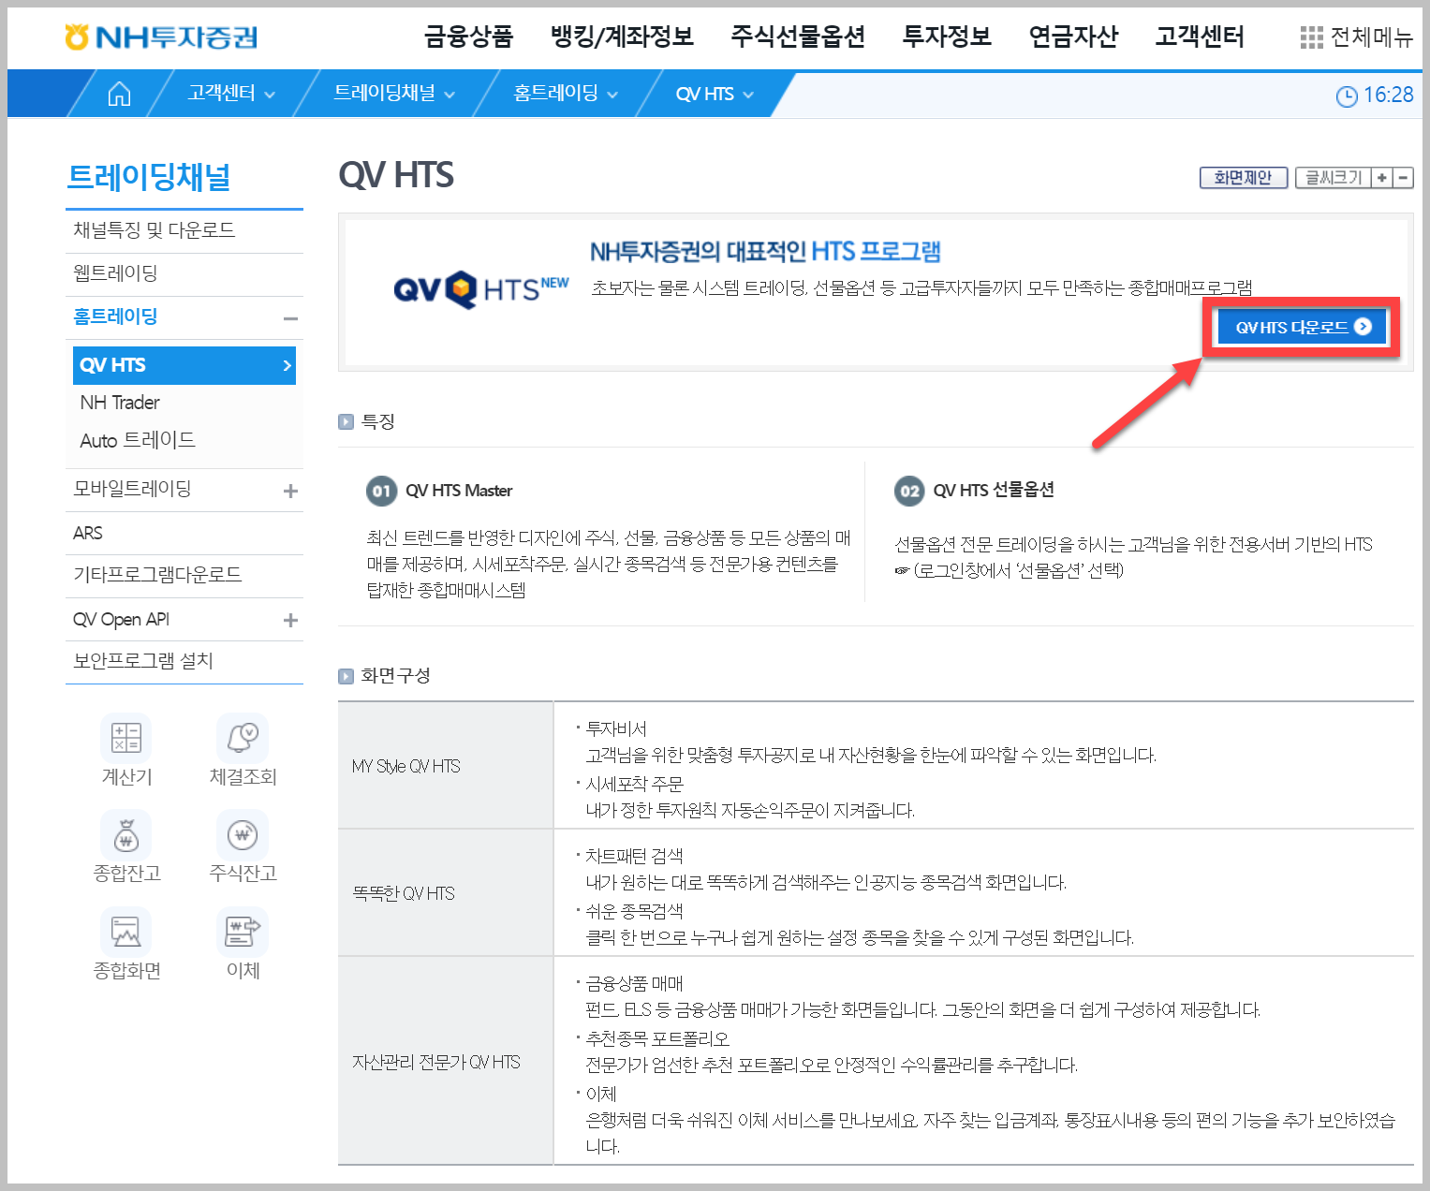The height and width of the screenshot is (1191, 1430).
Task: Click the clock icon beside 16:28
Action: click(1347, 96)
